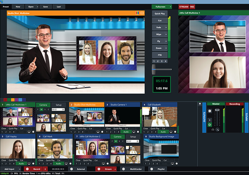Open Zoom transition dropdown arrow
249x175 pixels.
coord(166,48)
